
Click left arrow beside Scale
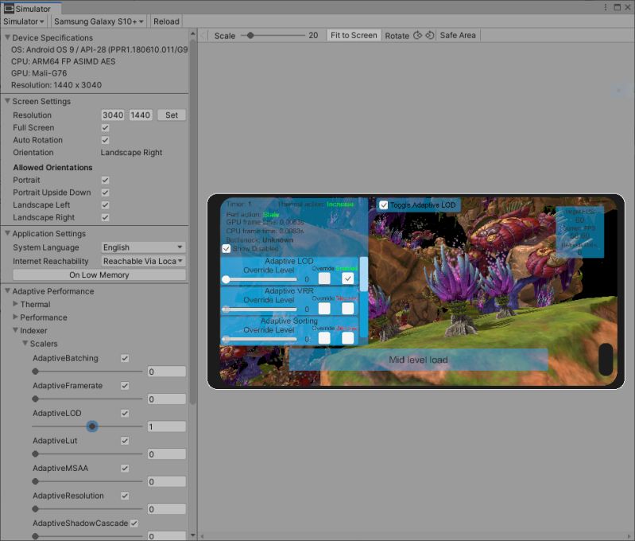coord(203,36)
